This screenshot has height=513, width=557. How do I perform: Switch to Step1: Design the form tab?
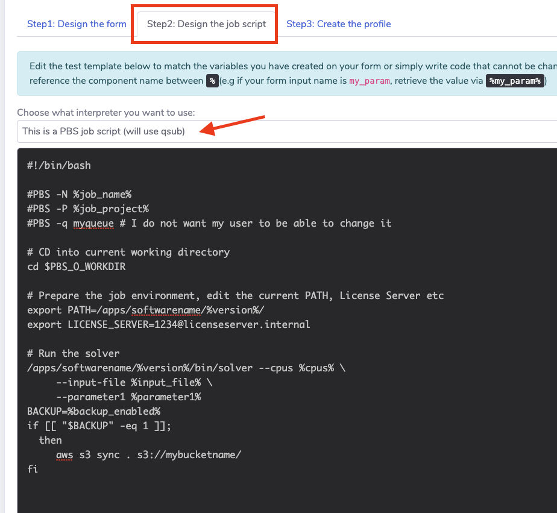point(77,24)
